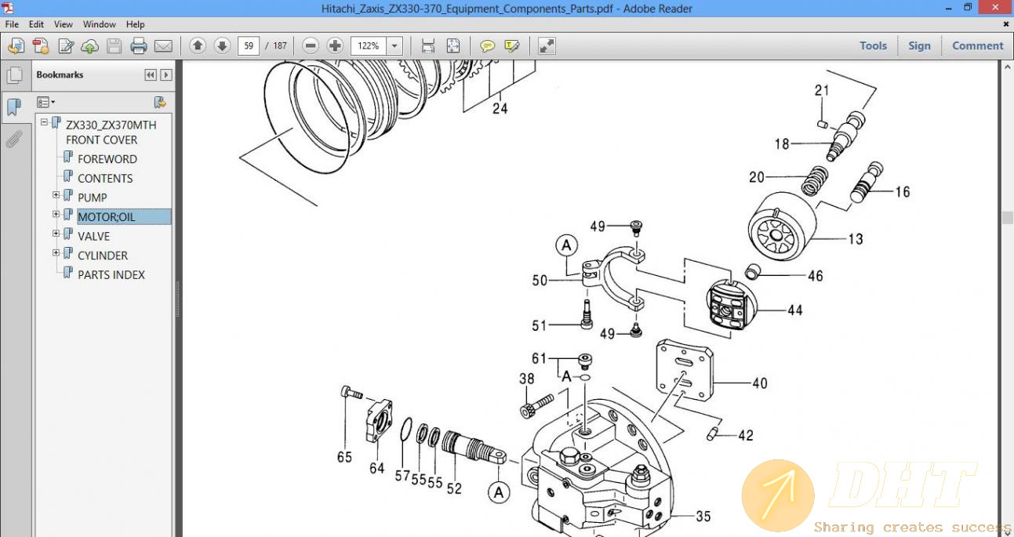This screenshot has width=1014, height=537.
Task: Expand the VALVE bookmark
Action: coord(56,234)
